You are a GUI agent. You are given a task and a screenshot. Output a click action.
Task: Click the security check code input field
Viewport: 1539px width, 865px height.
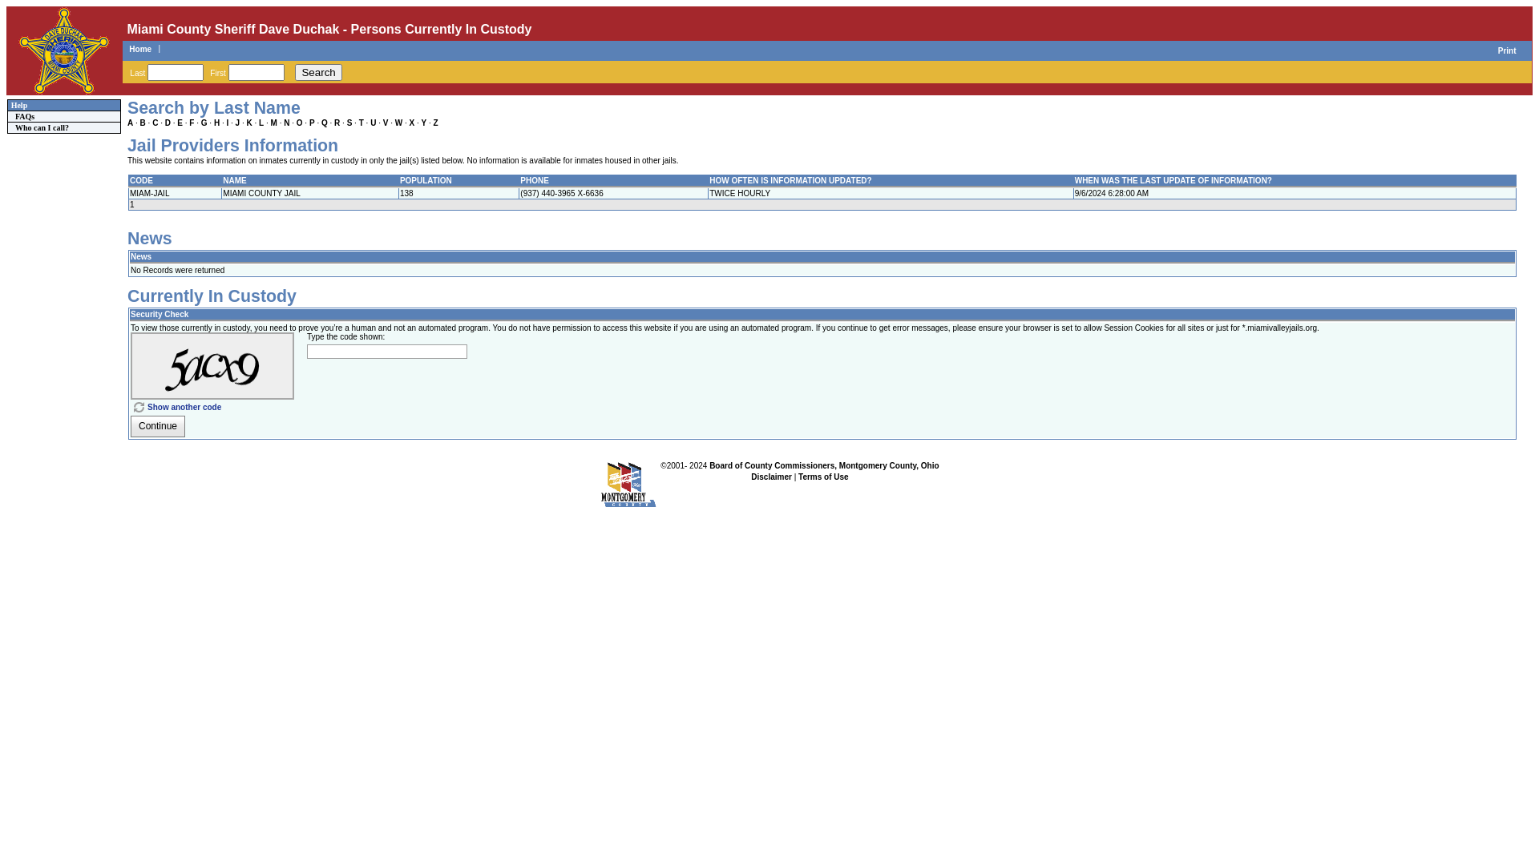tap(386, 351)
